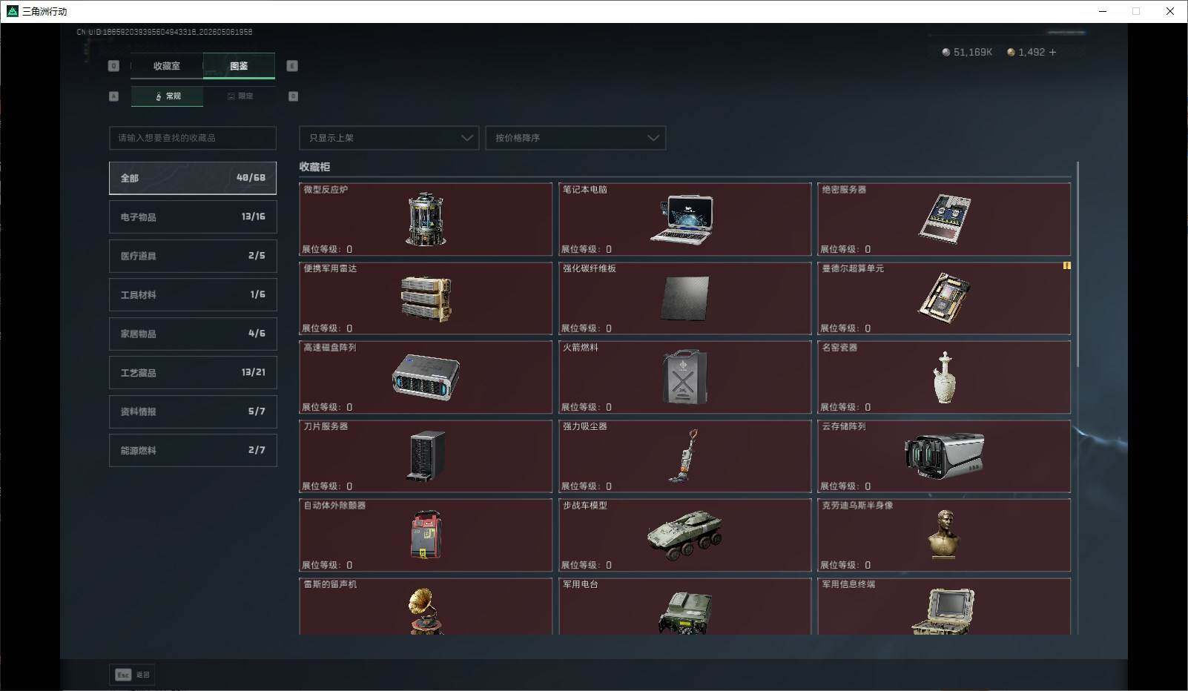1188x691 pixels.
Task: Select the 常规 sub-tab
Action: (x=167, y=96)
